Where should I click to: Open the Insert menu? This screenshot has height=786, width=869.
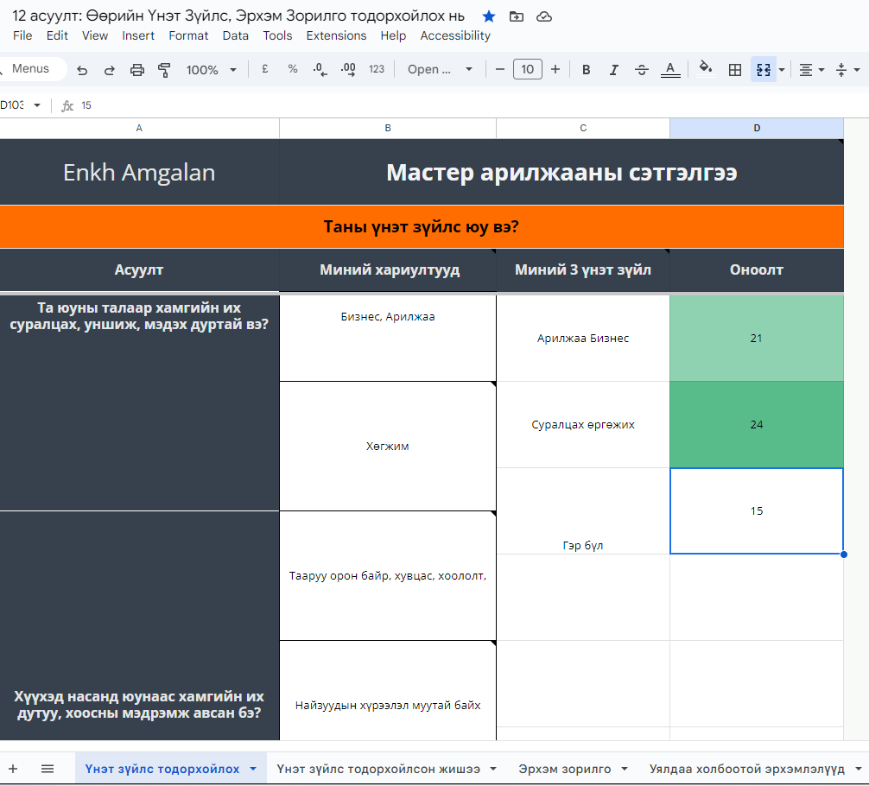coord(138,35)
